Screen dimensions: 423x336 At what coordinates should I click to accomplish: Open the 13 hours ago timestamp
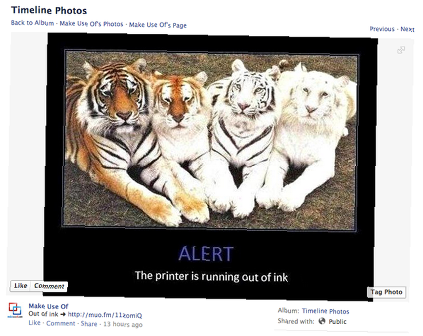[123, 324]
